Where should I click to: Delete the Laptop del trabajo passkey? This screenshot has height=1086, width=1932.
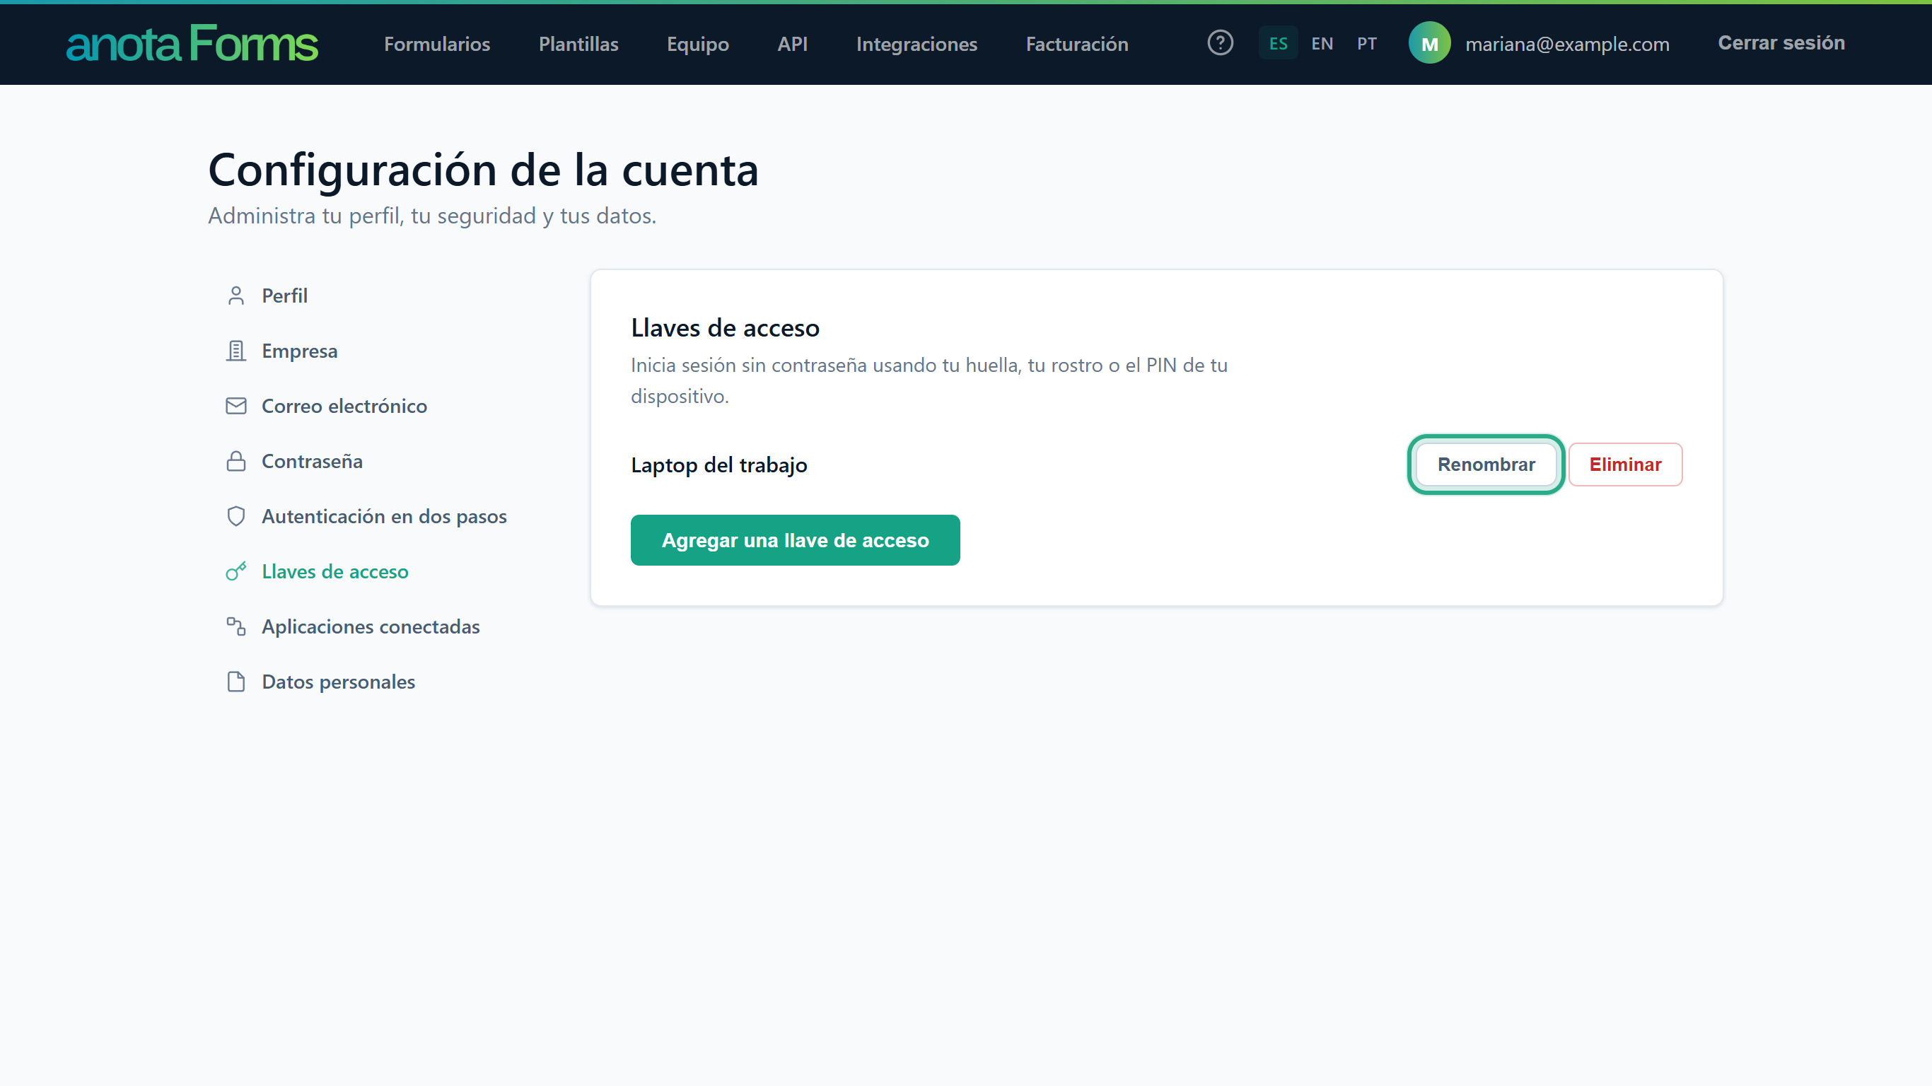[x=1625, y=465]
